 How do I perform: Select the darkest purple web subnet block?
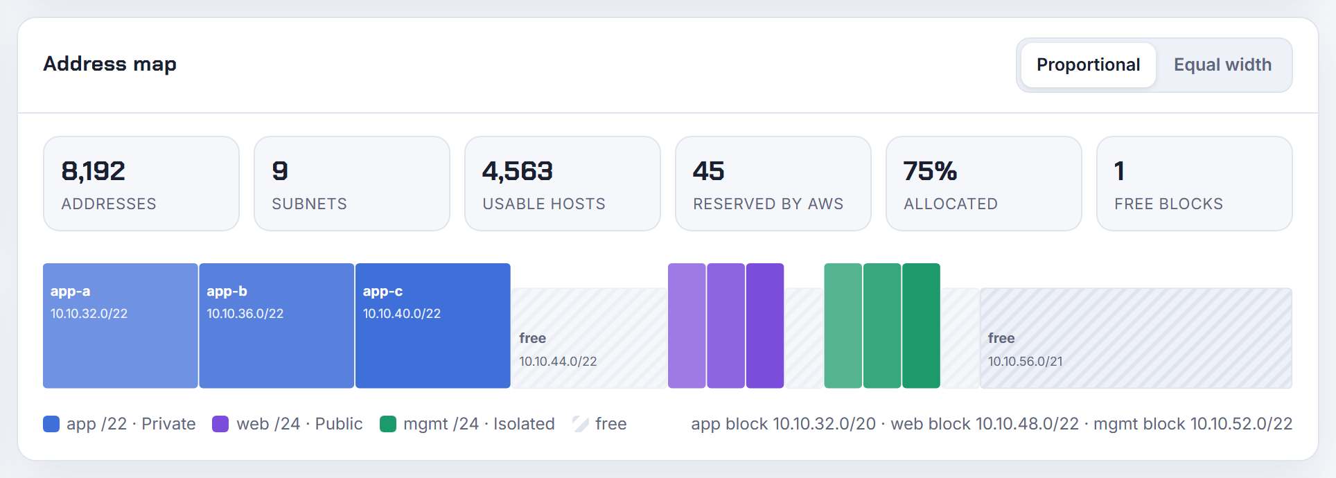765,326
